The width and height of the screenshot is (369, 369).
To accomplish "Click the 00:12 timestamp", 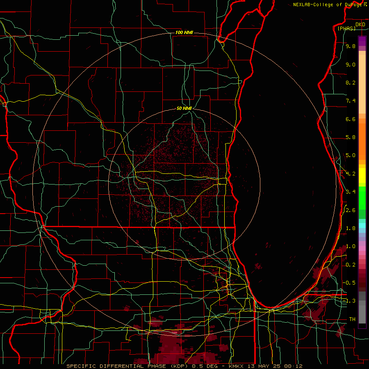I will click(293, 366).
